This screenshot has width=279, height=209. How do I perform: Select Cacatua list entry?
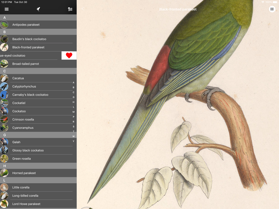tap(38, 78)
